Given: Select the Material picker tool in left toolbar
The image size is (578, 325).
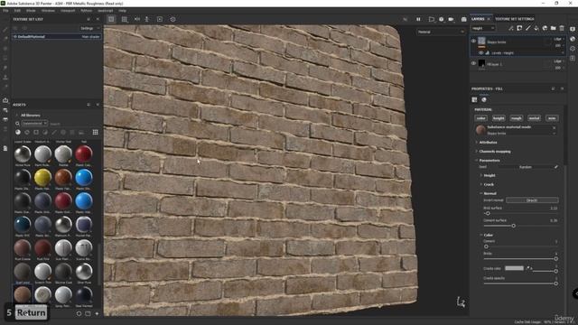Looking at the screenshot, I should (5, 87).
